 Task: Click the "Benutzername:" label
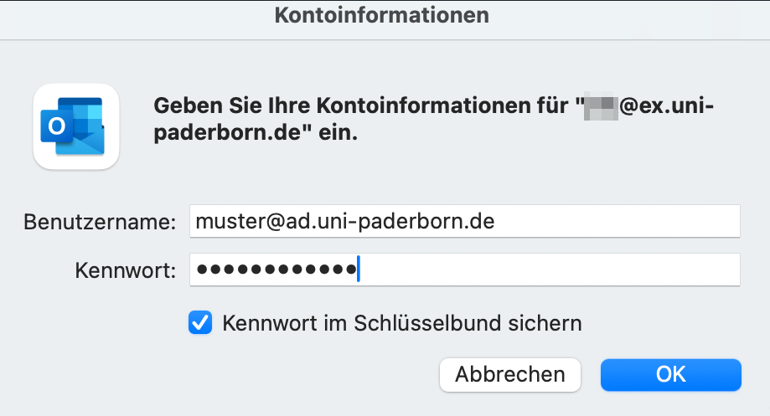tap(100, 223)
